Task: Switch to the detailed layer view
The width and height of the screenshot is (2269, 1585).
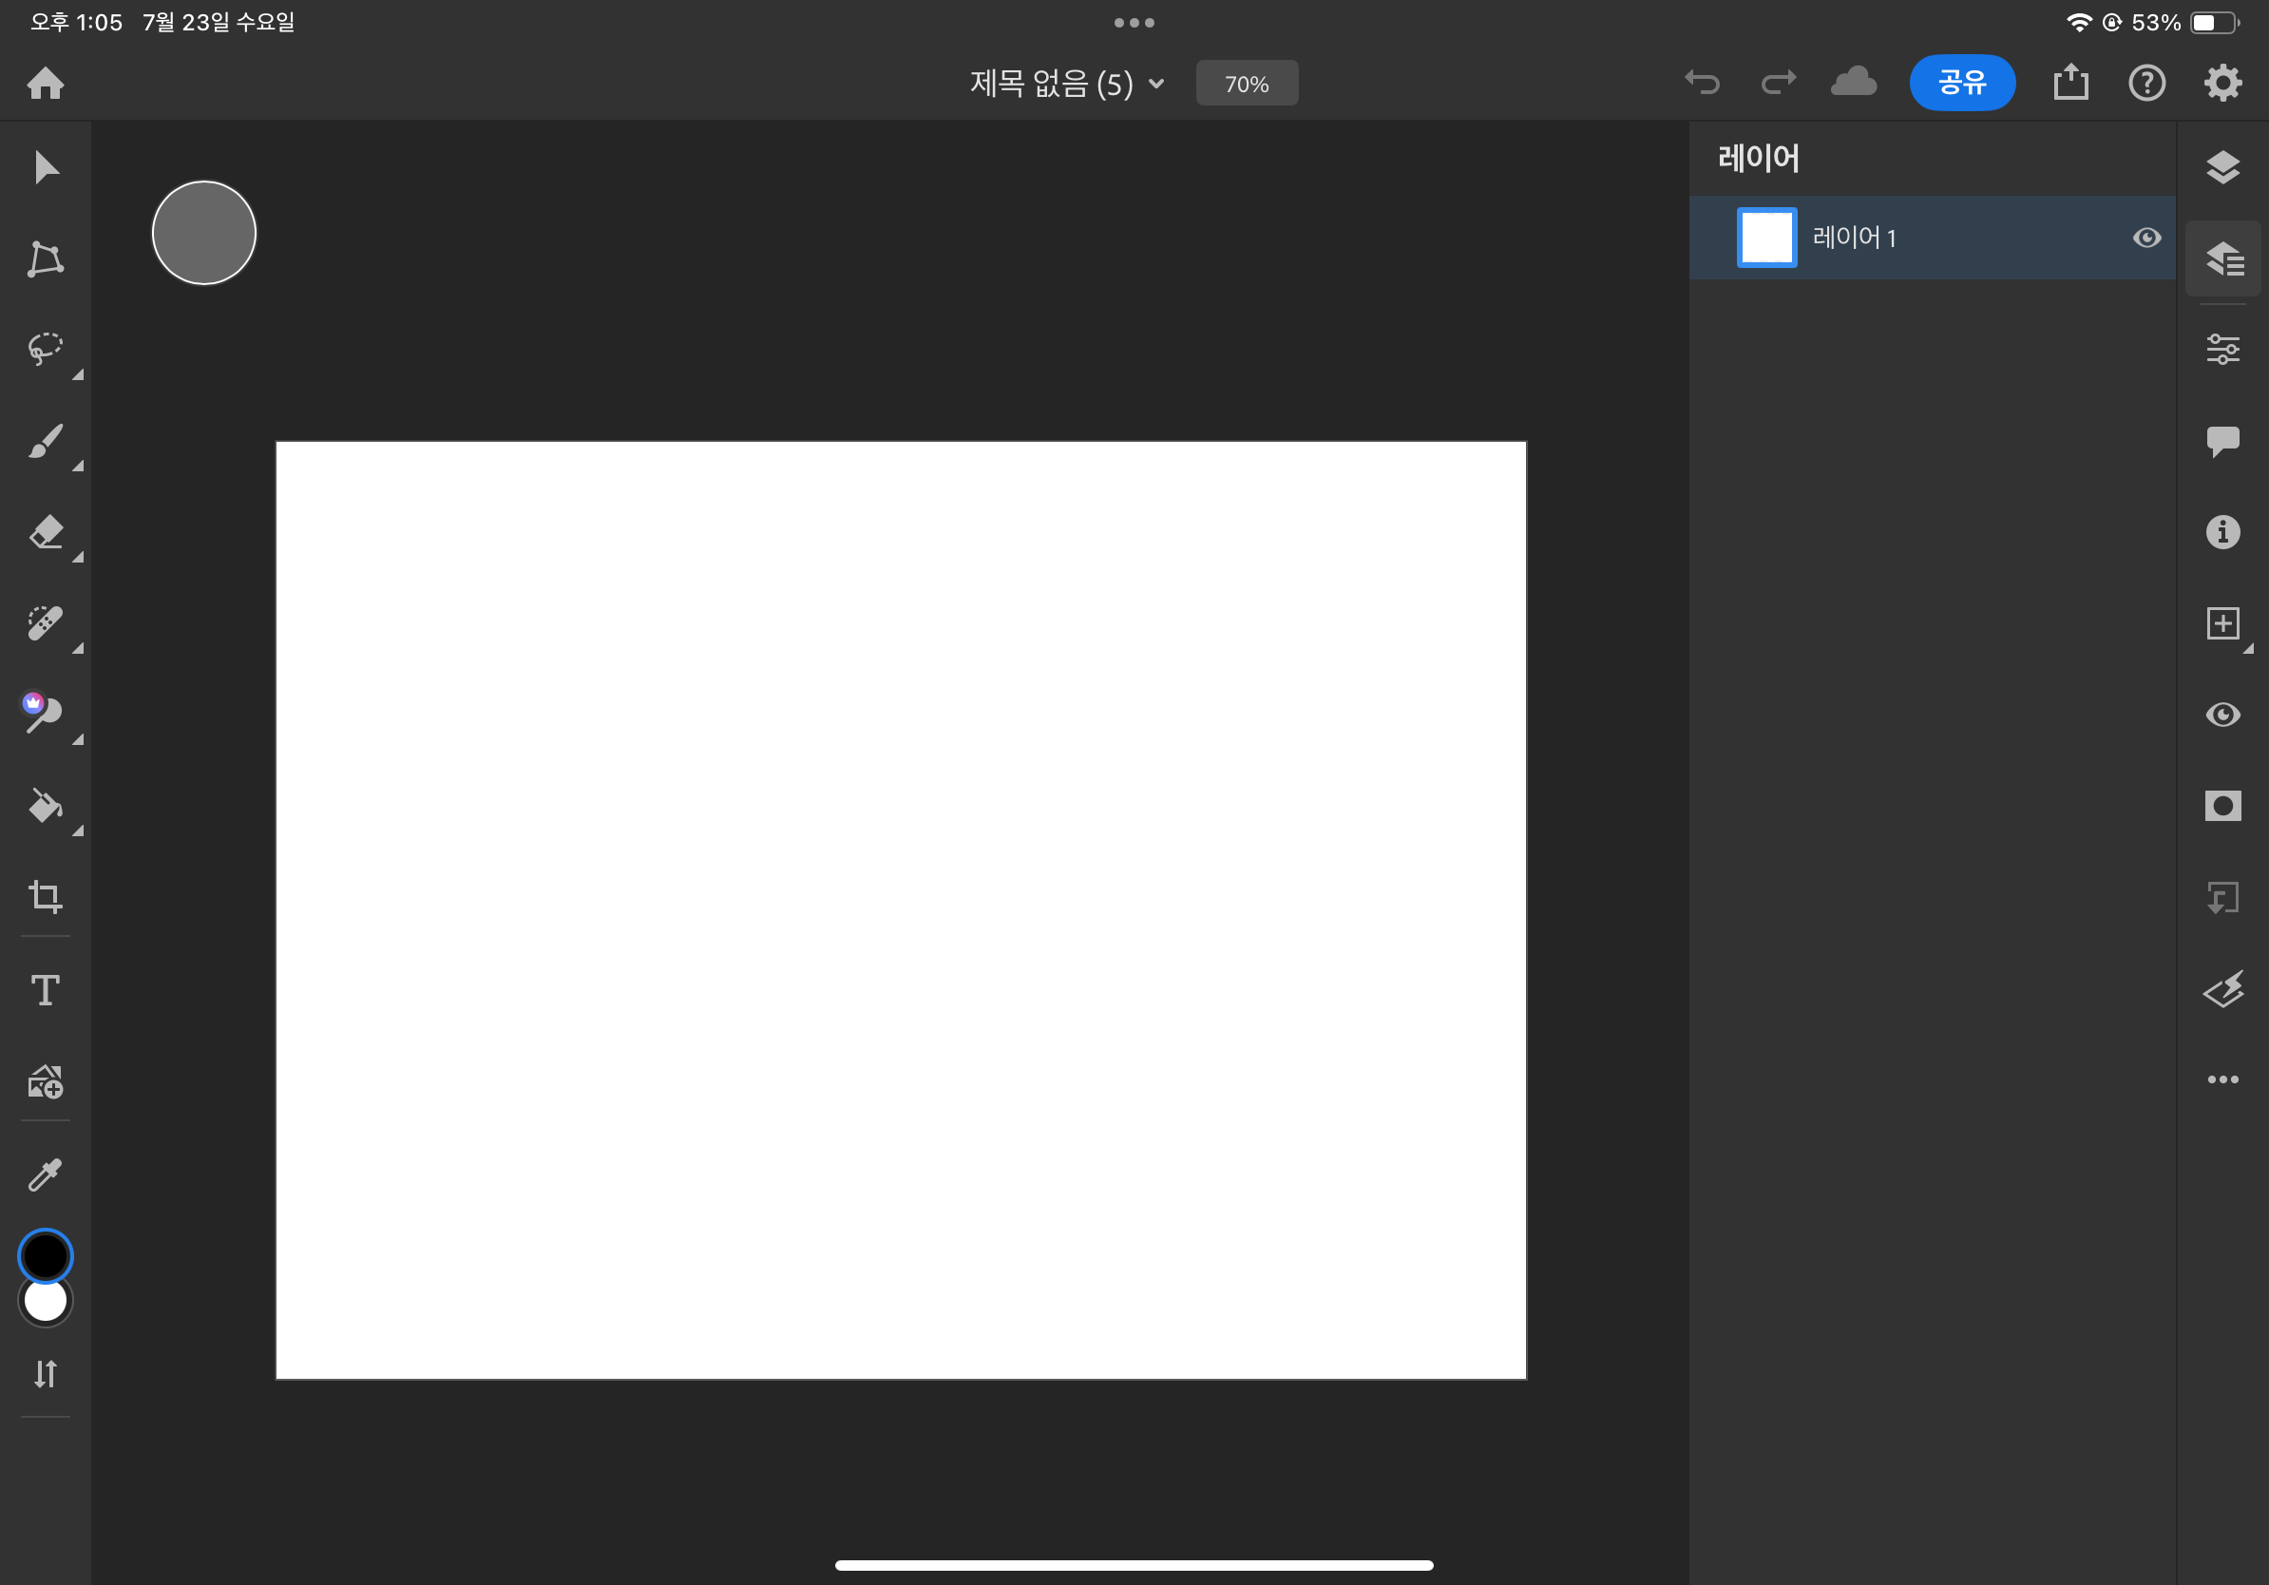Action: pos(2223,258)
